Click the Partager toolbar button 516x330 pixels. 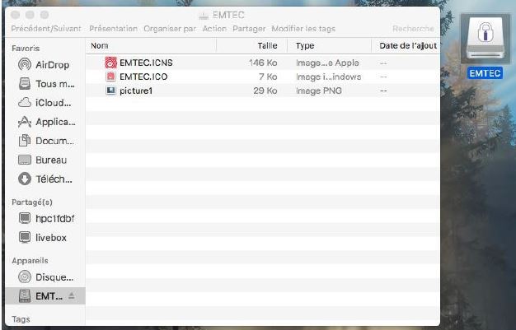(x=249, y=29)
